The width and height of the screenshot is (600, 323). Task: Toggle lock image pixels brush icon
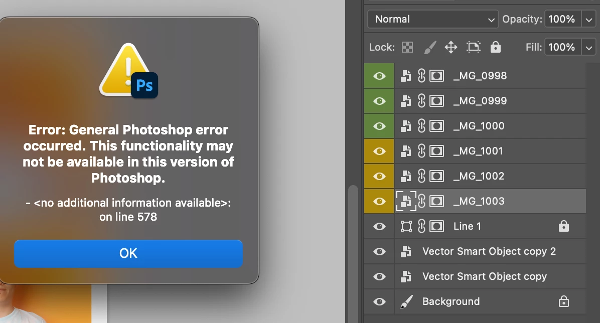[x=430, y=48]
